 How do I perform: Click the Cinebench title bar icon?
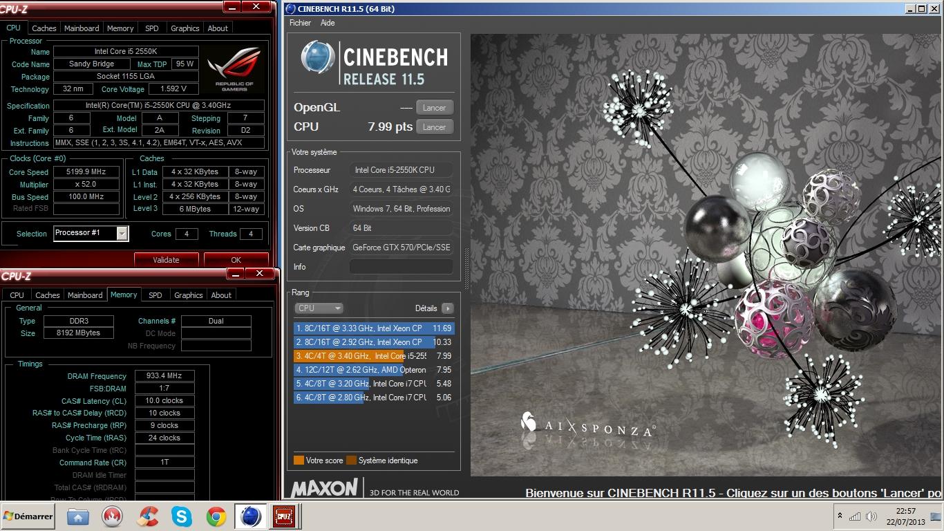click(x=290, y=9)
